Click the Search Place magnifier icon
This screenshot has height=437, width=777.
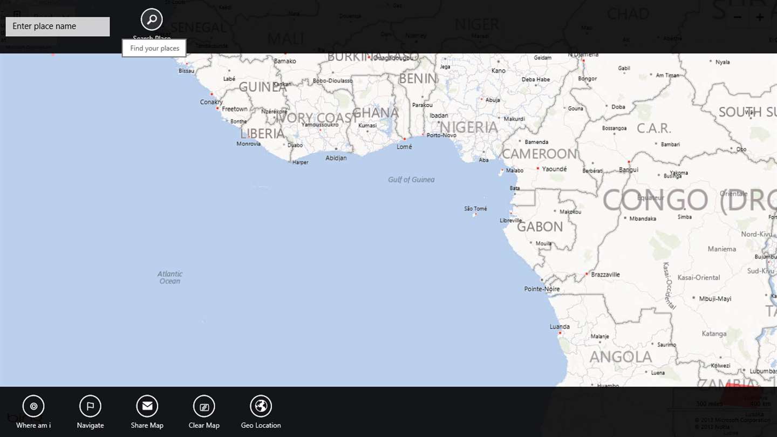pos(152,20)
